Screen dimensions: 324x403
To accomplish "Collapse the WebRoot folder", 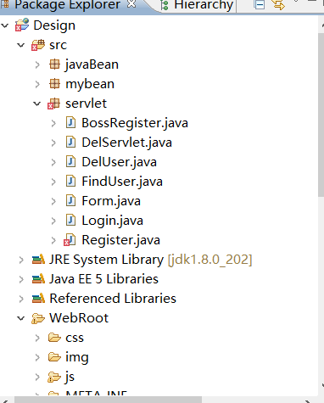I will 21,318.
